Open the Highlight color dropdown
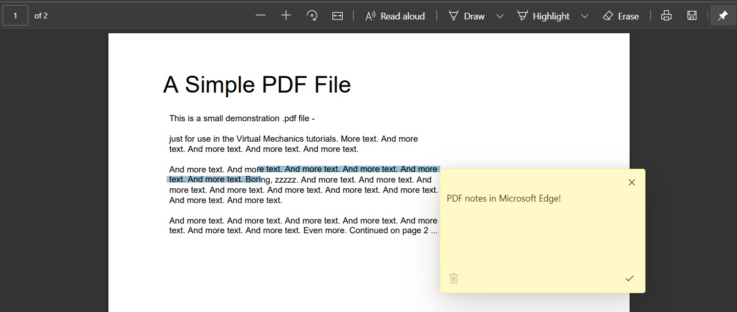This screenshot has height=312, width=737. pyautogui.click(x=585, y=16)
